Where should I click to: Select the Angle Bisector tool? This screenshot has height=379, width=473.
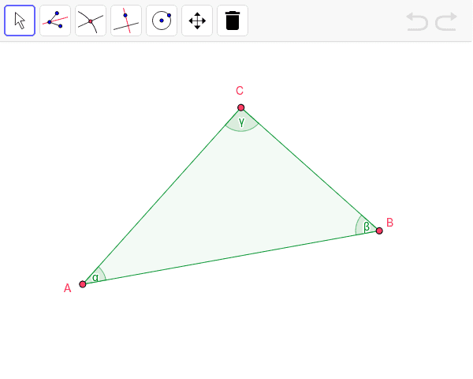click(55, 21)
